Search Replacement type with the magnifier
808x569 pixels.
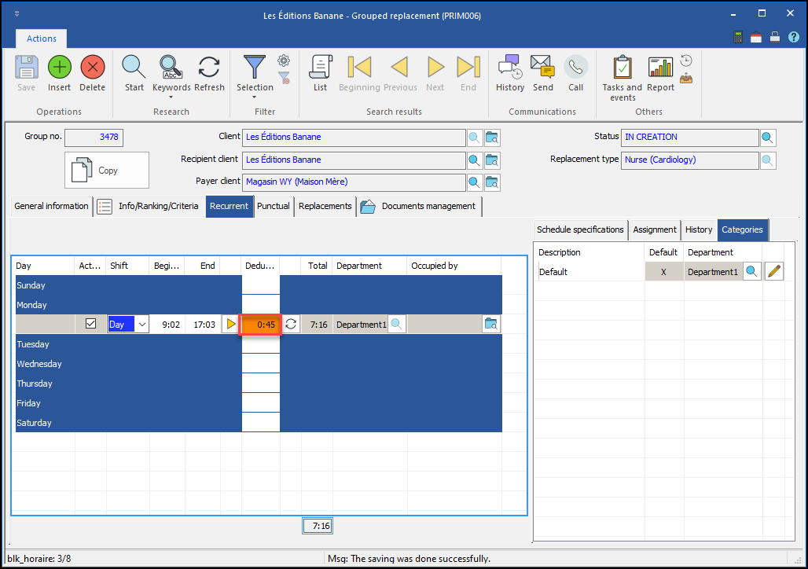tap(767, 160)
